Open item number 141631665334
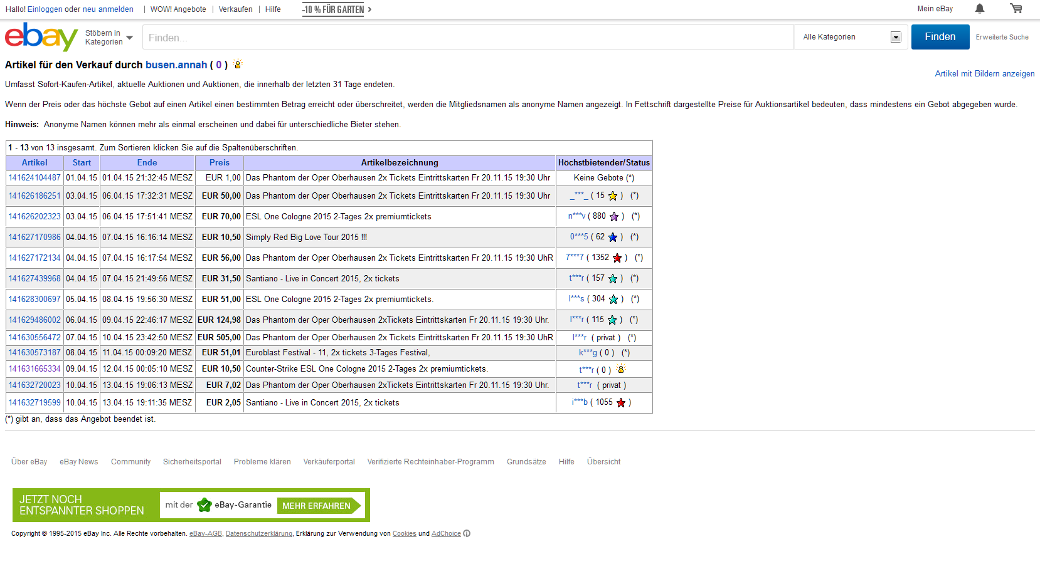The width and height of the screenshot is (1040, 569). tap(34, 369)
